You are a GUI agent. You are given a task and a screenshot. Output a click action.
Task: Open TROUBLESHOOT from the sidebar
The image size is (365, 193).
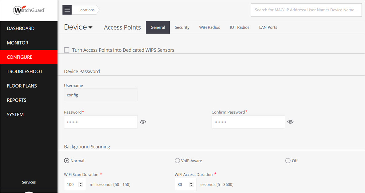(x=25, y=71)
